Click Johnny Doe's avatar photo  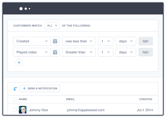23,110
